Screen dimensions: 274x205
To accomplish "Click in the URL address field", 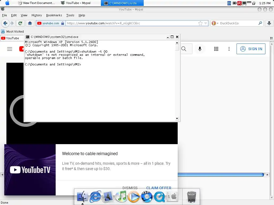I will 132,23.
